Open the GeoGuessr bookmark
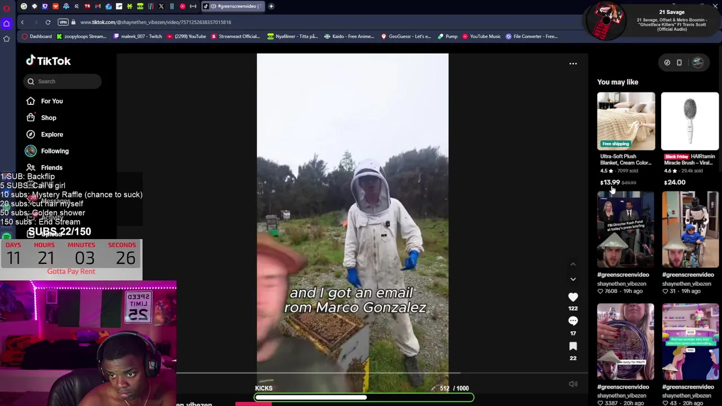Image resolution: width=722 pixels, height=406 pixels. click(406, 36)
